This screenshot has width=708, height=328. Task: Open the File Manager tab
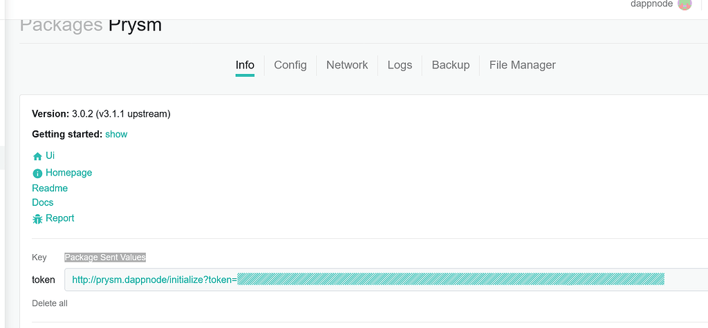click(523, 65)
